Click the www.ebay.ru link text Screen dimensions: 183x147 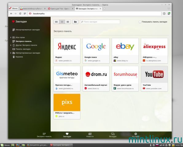[122, 61]
